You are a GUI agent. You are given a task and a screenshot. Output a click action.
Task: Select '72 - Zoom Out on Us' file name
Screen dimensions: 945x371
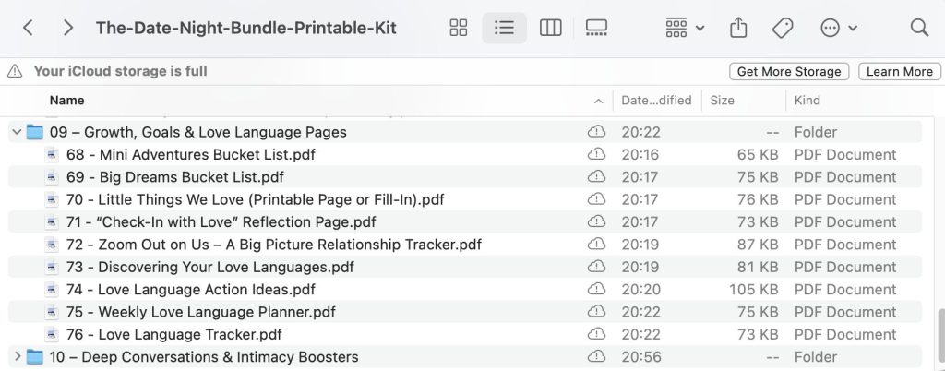point(273,245)
